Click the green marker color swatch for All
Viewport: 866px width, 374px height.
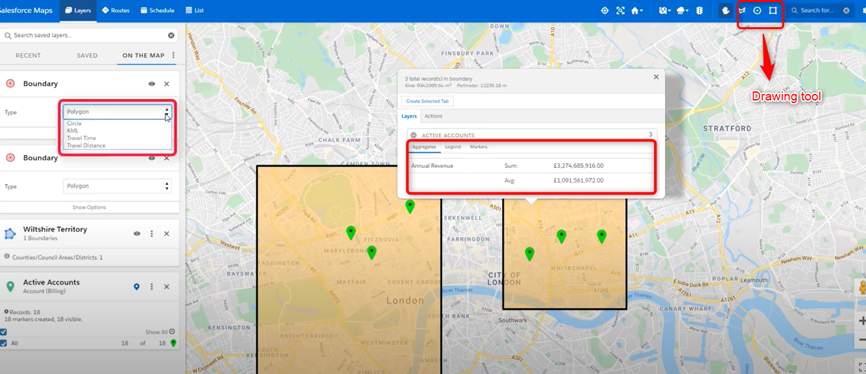(x=173, y=344)
